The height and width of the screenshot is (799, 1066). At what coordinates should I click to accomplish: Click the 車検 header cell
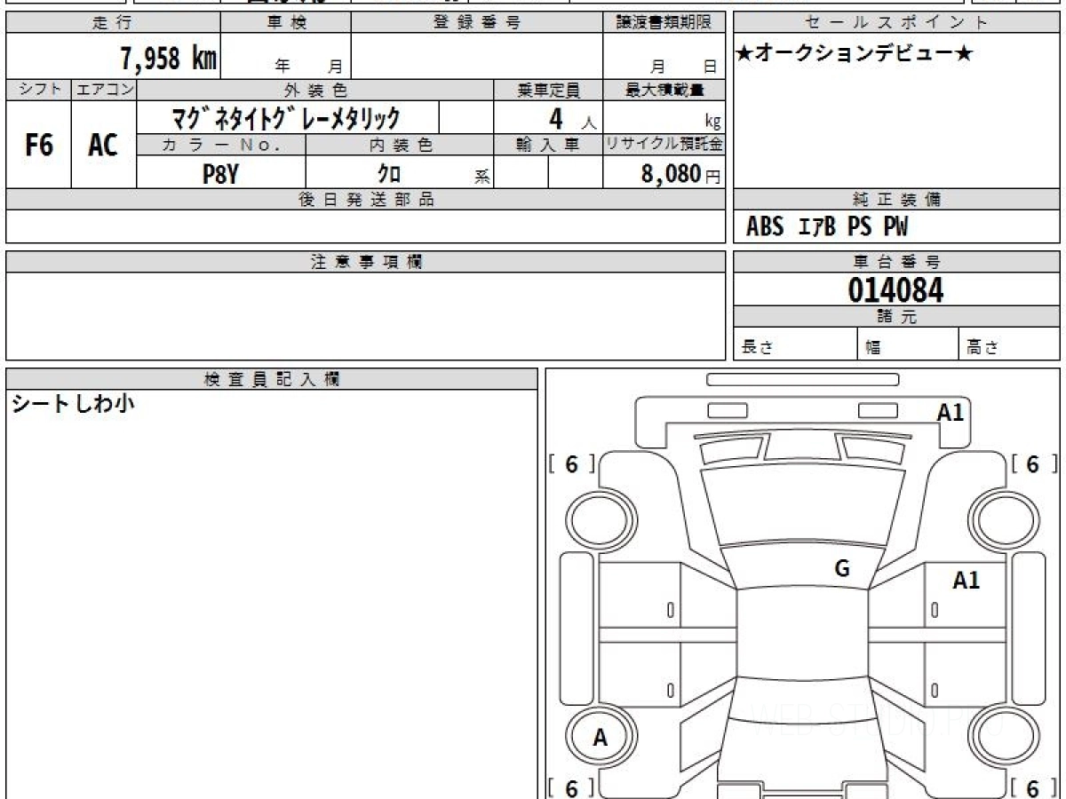(286, 23)
